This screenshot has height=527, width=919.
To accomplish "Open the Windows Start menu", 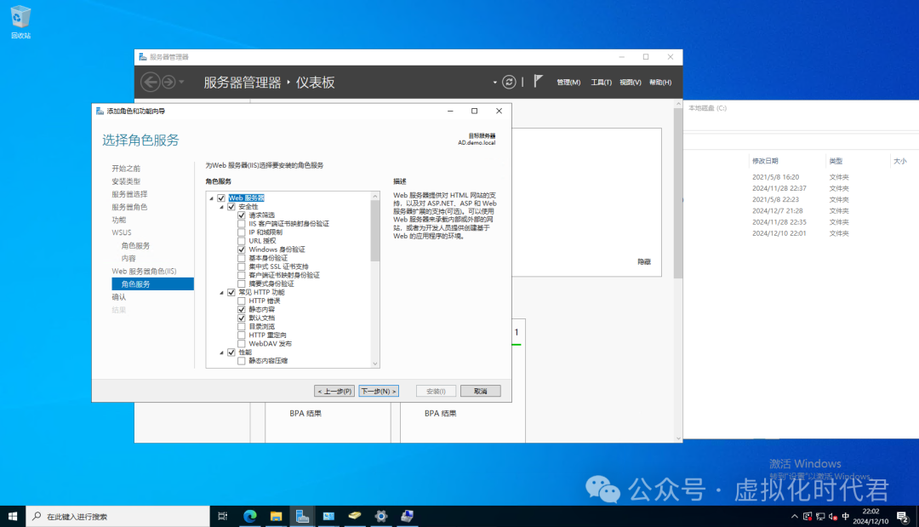I will click(x=13, y=517).
